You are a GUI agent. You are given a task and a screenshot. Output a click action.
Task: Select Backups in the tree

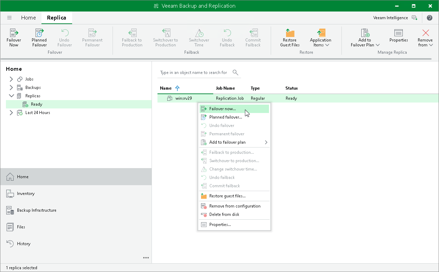33,88
